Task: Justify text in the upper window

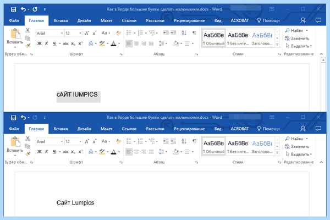Action: (151, 43)
